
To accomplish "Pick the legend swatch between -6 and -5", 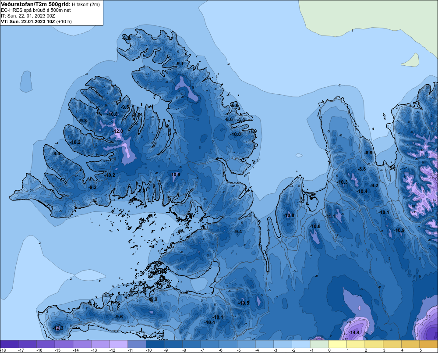I will click(228, 344).
